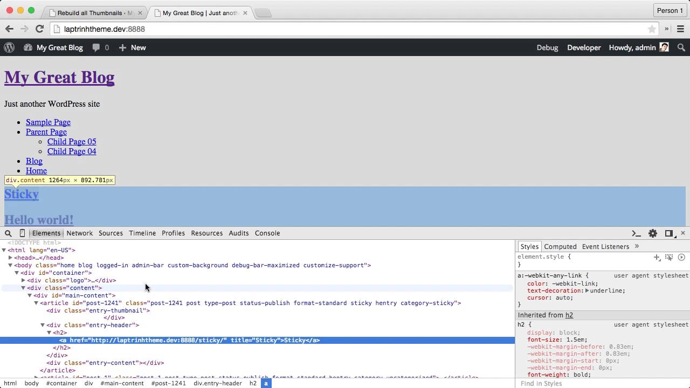This screenshot has height=388, width=690.
Task: Show hidden extensions via the chevron overflow icon
Action: click(667, 29)
